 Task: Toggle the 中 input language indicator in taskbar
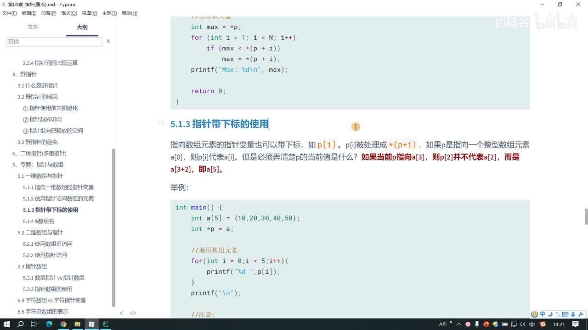[532, 324]
